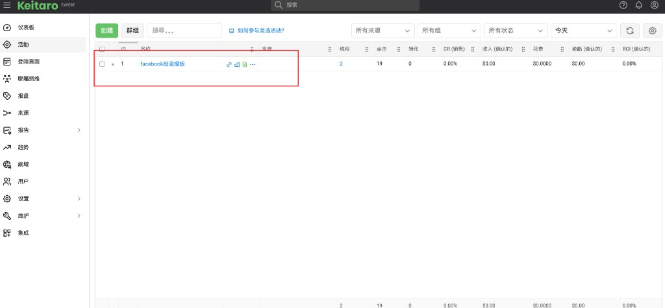
Task: Check the checkbox for facebook投流模板 row
Action: [102, 64]
